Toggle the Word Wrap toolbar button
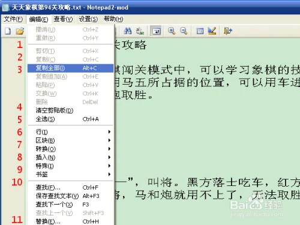300x225 pixels. click(156, 31)
